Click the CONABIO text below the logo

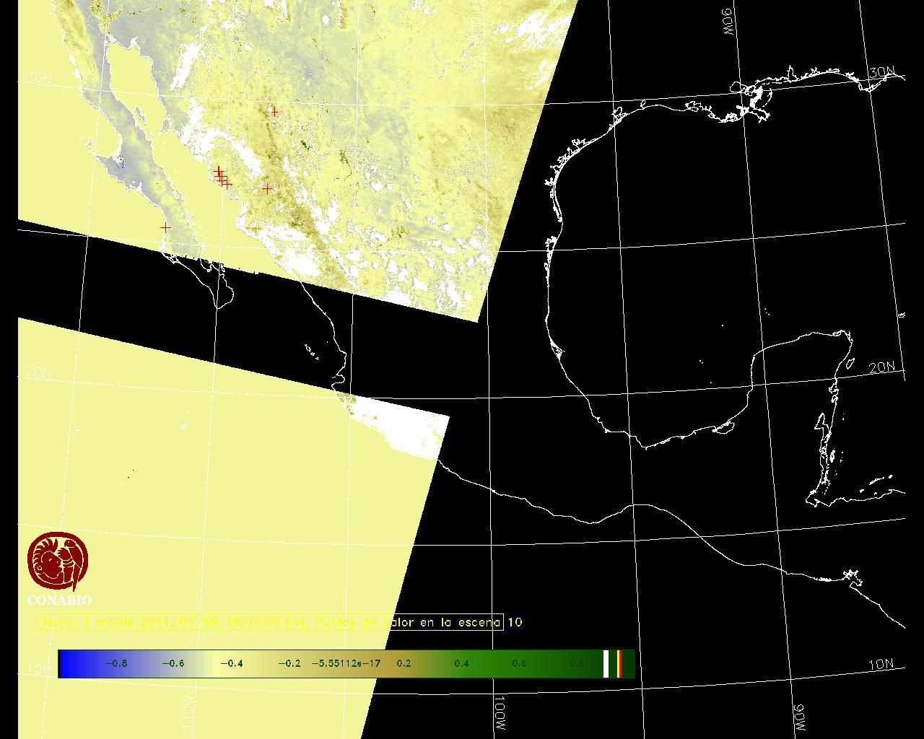59,600
